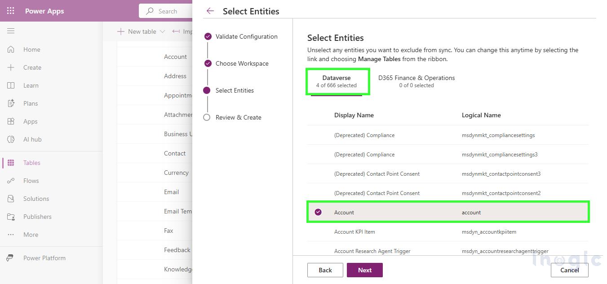607x284 pixels.
Task: Click the Apps icon in sidebar
Action: [11, 121]
